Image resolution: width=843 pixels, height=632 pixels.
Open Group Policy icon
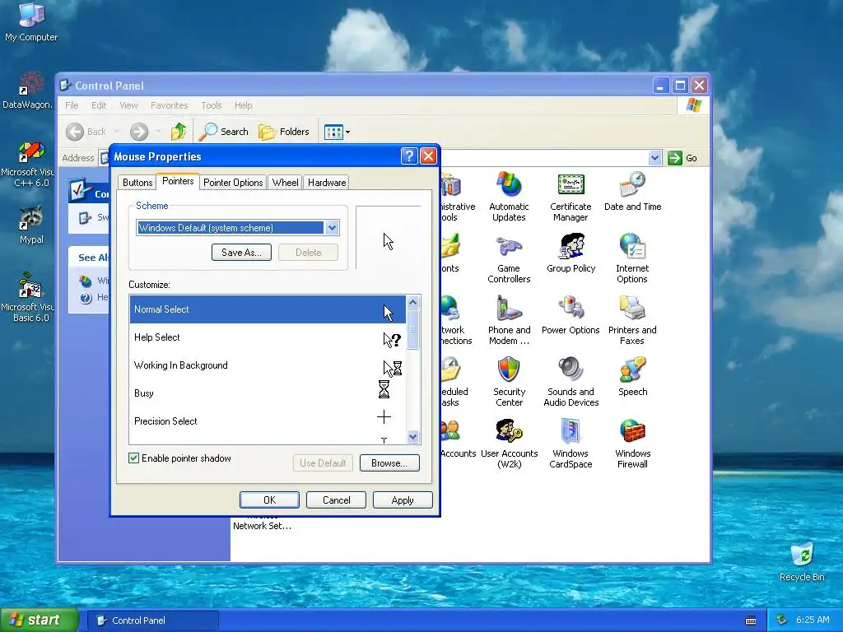pyautogui.click(x=571, y=253)
